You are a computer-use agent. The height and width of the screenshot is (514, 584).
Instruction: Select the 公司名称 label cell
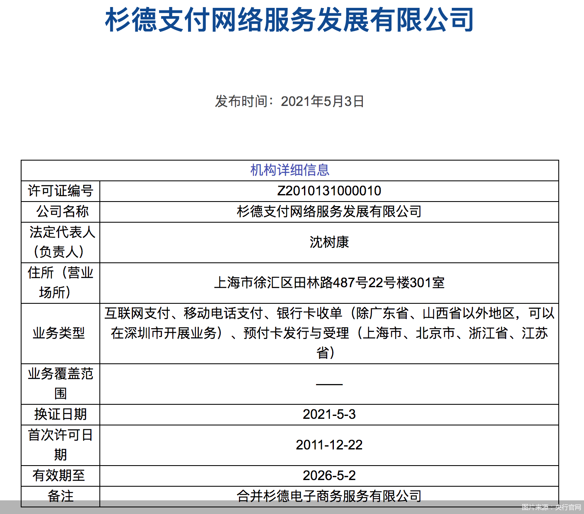click(x=60, y=211)
